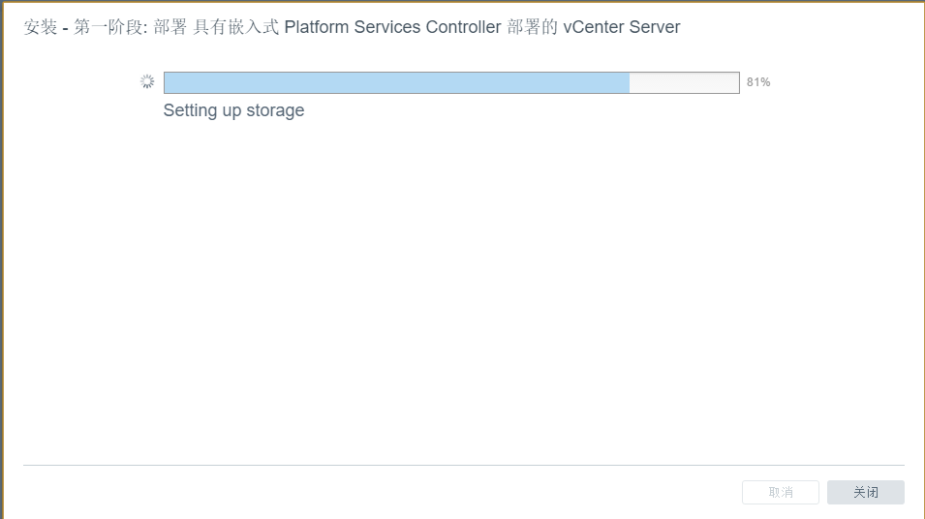Click 第一阶段 in the dialog title
The height and width of the screenshot is (519, 925).
click(108, 27)
